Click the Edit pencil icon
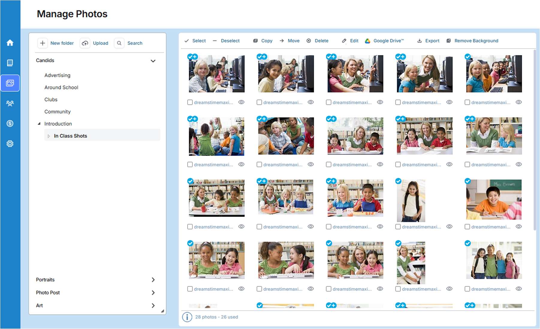Viewport: 540px width, 329px height. [344, 41]
